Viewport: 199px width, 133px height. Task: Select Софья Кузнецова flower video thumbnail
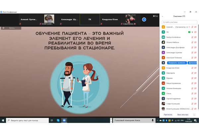click(x=130, y=20)
